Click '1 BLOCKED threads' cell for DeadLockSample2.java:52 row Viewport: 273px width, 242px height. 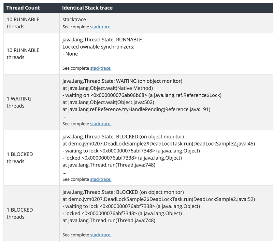(20, 213)
